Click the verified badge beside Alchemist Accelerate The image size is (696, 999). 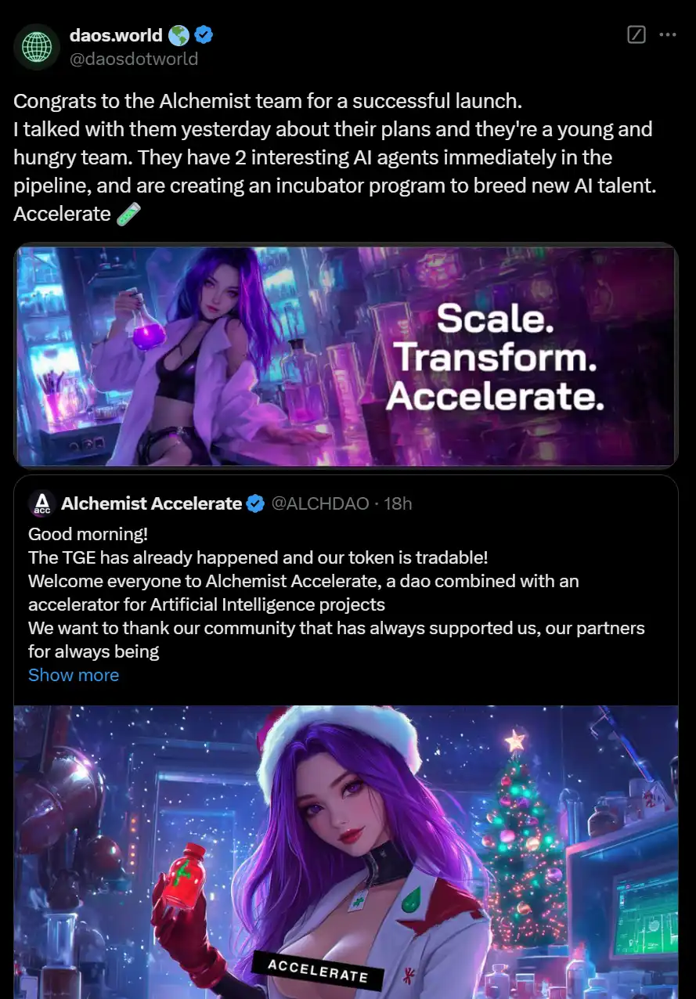click(x=255, y=503)
